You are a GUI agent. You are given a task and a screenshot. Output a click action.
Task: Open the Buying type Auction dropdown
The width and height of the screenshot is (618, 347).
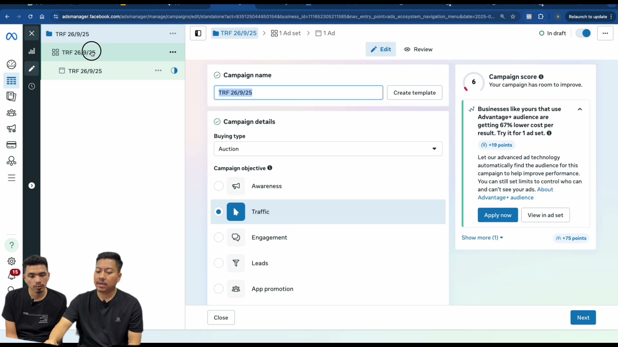click(x=328, y=149)
